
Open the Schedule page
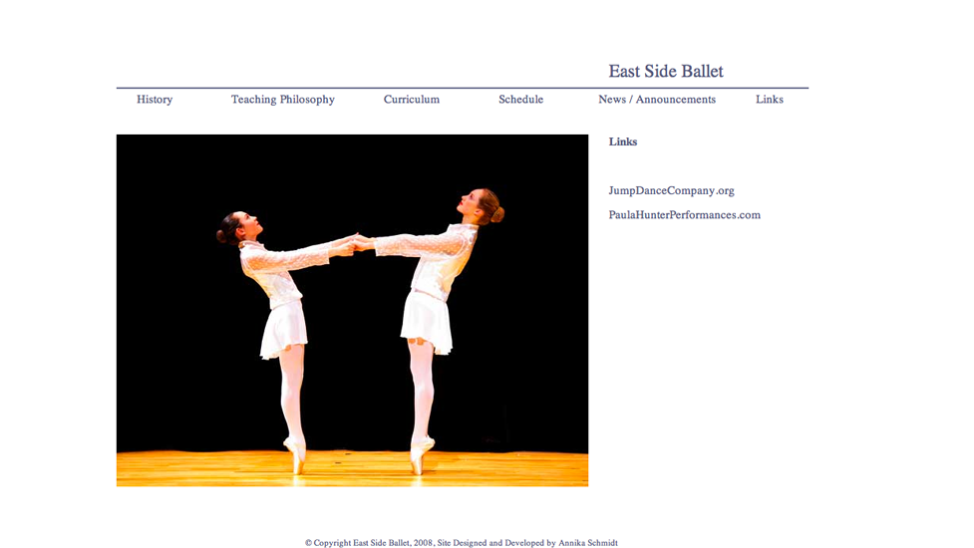point(520,100)
